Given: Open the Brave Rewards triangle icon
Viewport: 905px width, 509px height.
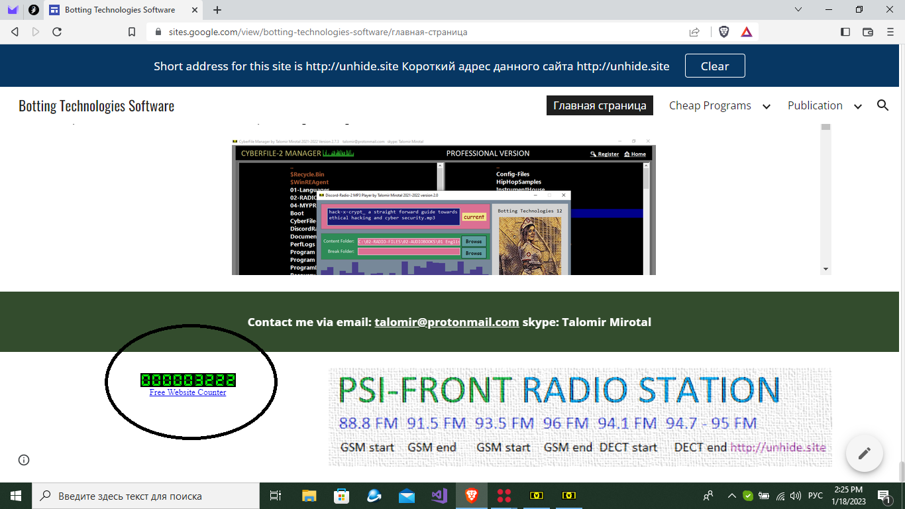Looking at the screenshot, I should pyautogui.click(x=746, y=32).
